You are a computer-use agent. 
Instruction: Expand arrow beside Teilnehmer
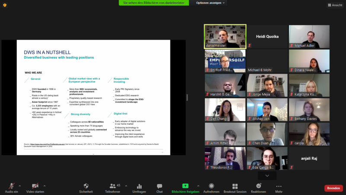point(126,186)
